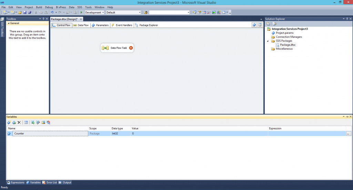
Task: Click the Name column header in Variables
Action: click(48, 128)
